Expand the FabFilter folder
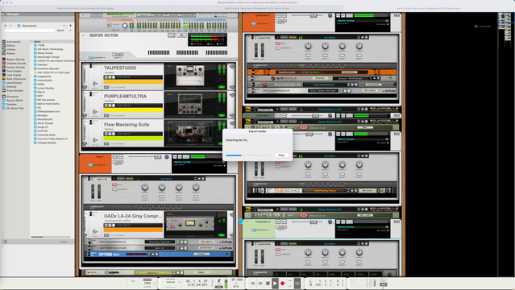Viewport: 515px width, 290px height. click(31, 64)
